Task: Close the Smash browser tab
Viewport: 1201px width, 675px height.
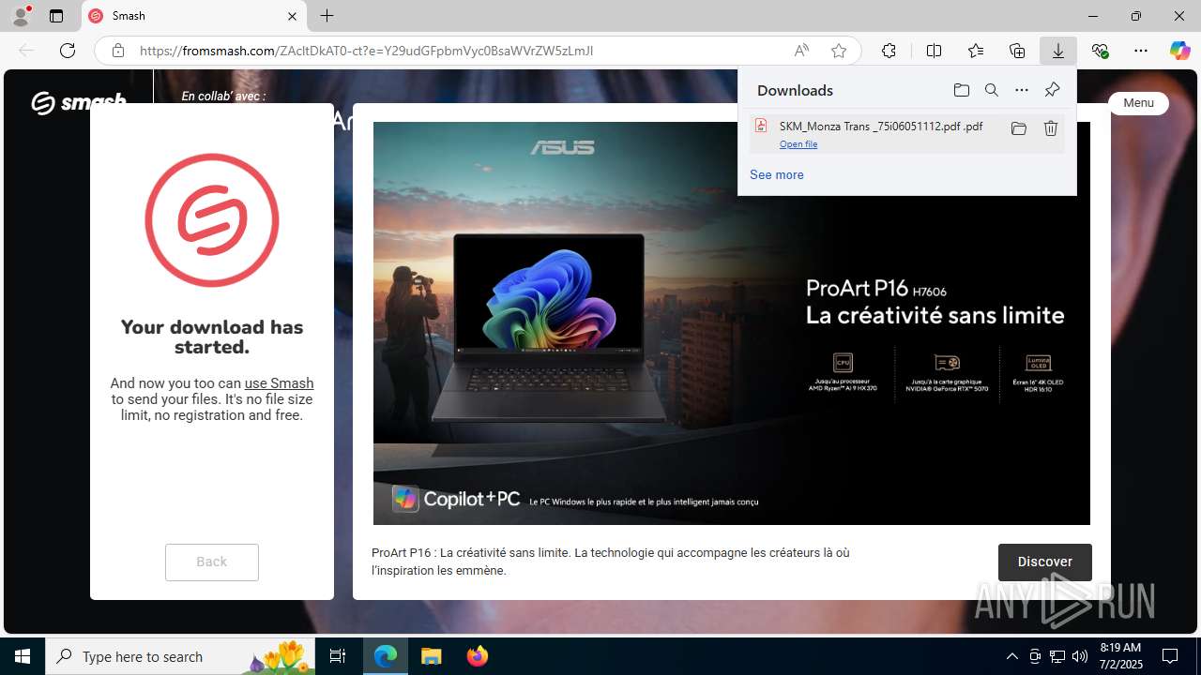Action: (x=292, y=16)
